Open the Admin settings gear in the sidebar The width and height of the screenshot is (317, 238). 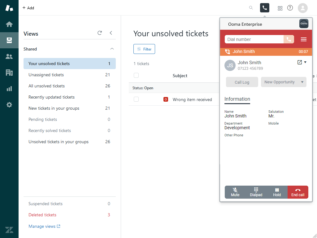(x=9, y=104)
